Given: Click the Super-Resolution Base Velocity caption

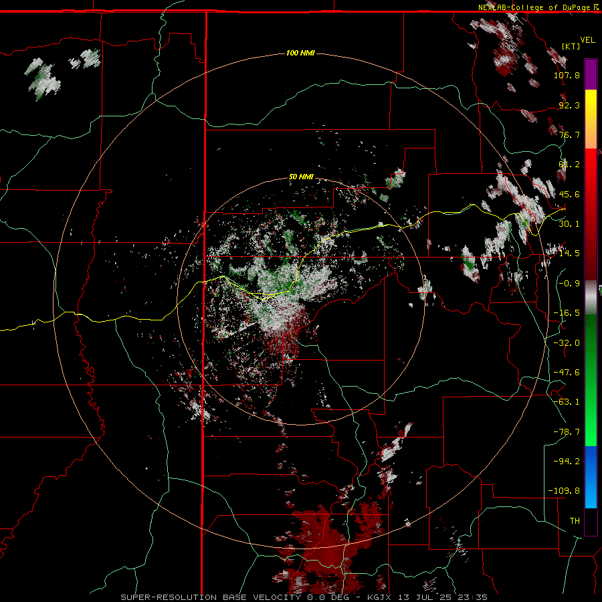Looking at the screenshot, I should coord(304,597).
